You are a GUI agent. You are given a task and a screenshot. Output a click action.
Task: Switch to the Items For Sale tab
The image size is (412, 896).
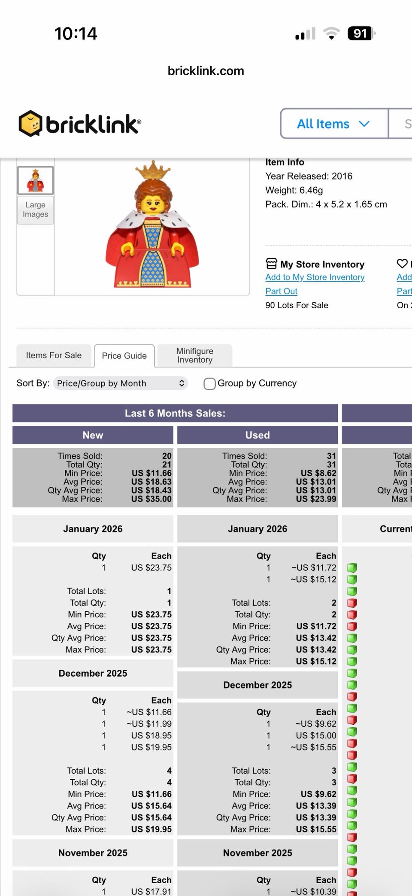coord(54,355)
